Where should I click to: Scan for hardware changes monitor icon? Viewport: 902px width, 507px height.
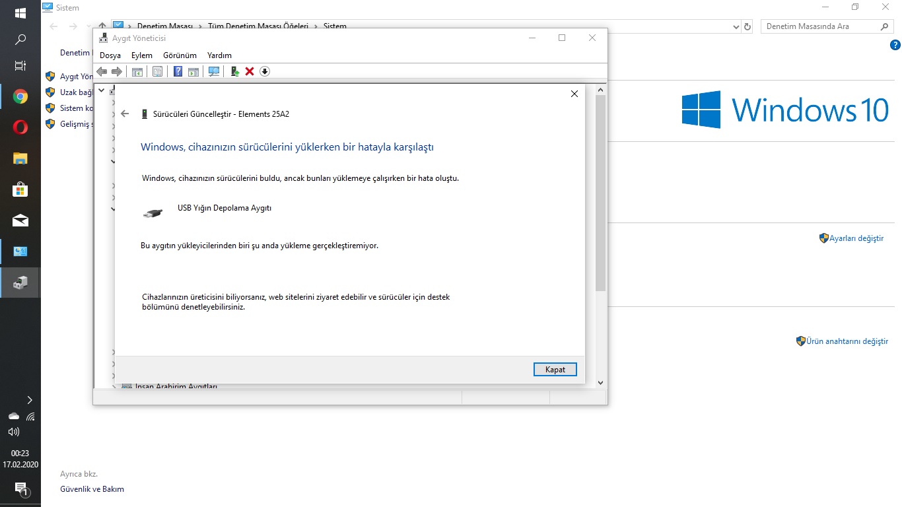click(x=214, y=71)
